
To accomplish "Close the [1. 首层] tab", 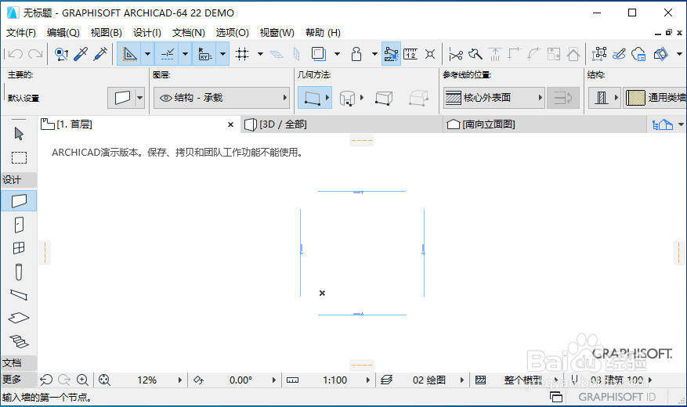I will [230, 124].
